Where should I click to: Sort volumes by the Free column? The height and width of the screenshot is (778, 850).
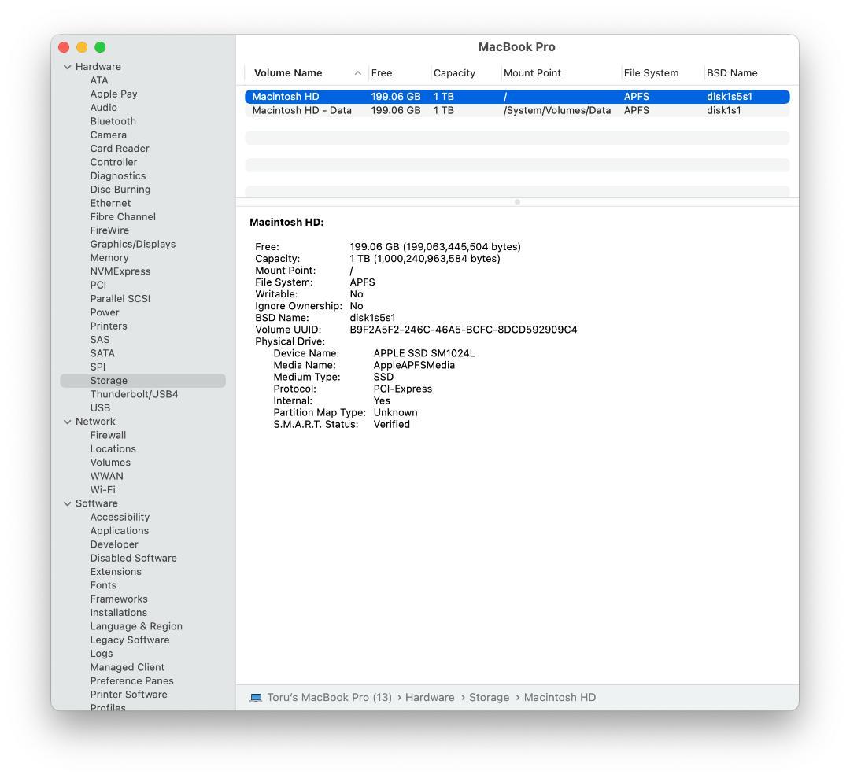(382, 72)
